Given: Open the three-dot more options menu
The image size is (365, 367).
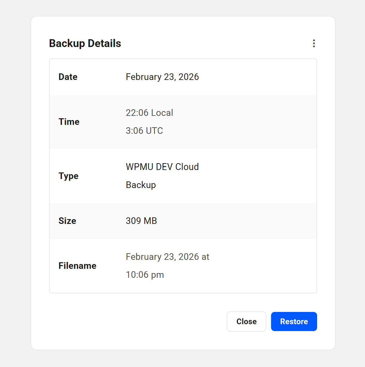Looking at the screenshot, I should coord(314,43).
